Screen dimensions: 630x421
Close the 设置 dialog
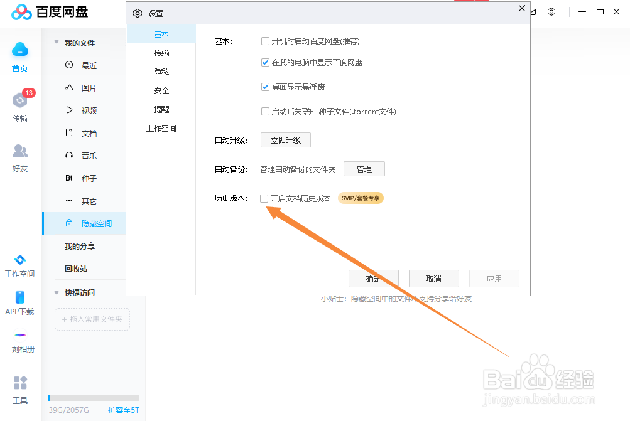[x=521, y=8]
